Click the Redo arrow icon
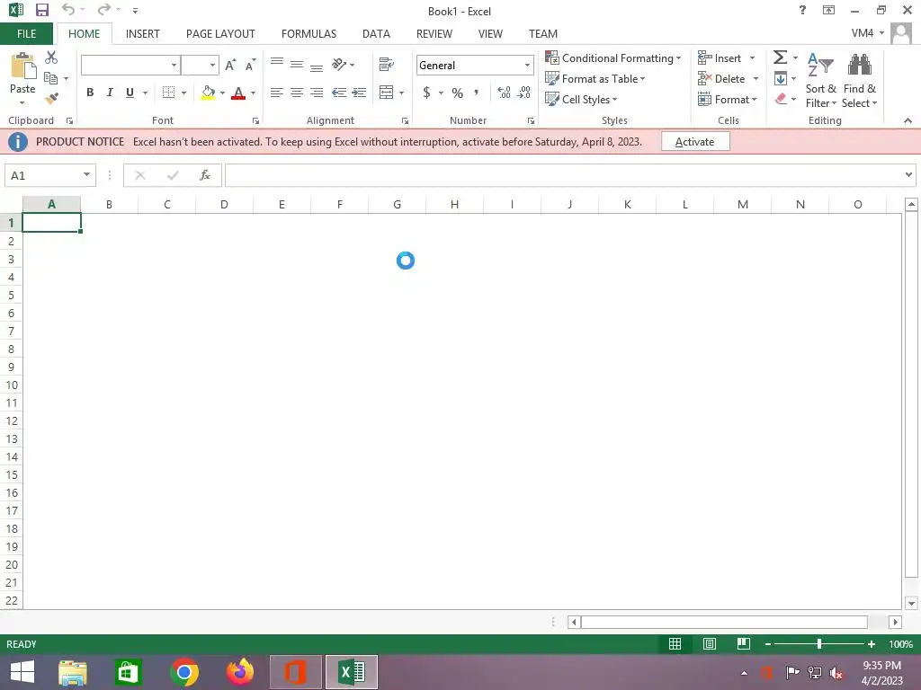This screenshot has width=921, height=690. (x=103, y=9)
